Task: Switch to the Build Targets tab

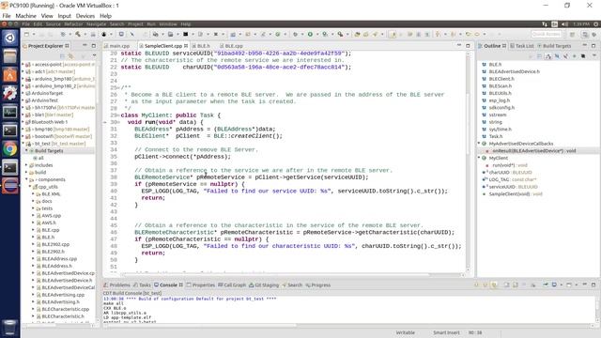Action: click(554, 46)
